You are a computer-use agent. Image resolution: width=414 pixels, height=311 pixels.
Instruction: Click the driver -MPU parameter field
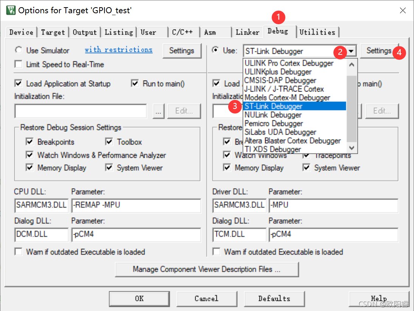tap(334, 205)
